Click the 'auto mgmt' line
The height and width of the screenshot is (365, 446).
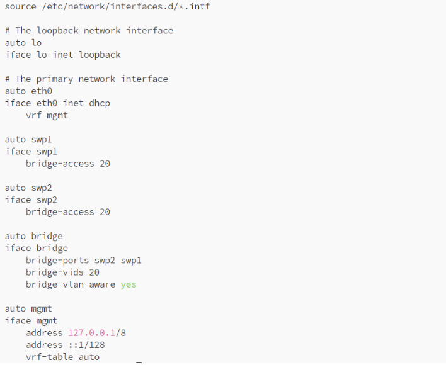click(28, 309)
